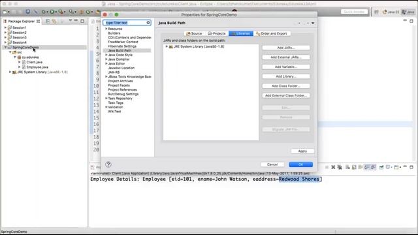
Task: Select Hibernate Settings in properties tree
Action: pos(122,46)
